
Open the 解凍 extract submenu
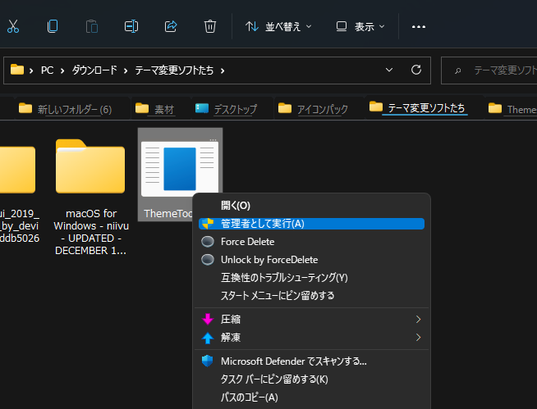311,338
